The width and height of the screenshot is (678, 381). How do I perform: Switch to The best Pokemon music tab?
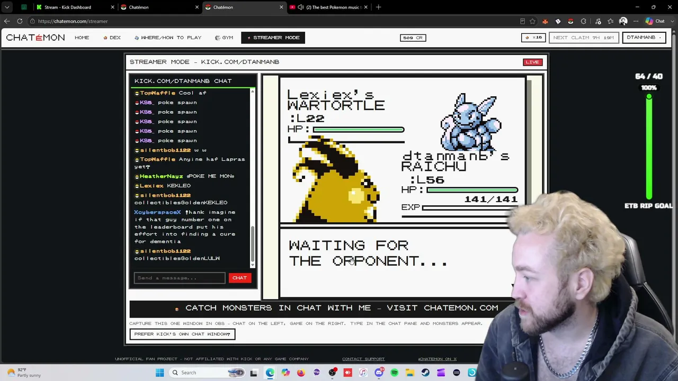point(328,7)
